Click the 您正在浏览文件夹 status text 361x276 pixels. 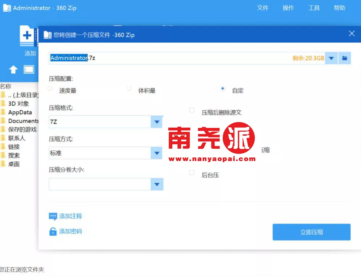coord(22,269)
